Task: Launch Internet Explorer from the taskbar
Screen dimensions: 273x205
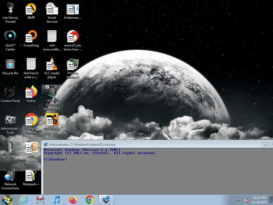Action: tap(23, 200)
